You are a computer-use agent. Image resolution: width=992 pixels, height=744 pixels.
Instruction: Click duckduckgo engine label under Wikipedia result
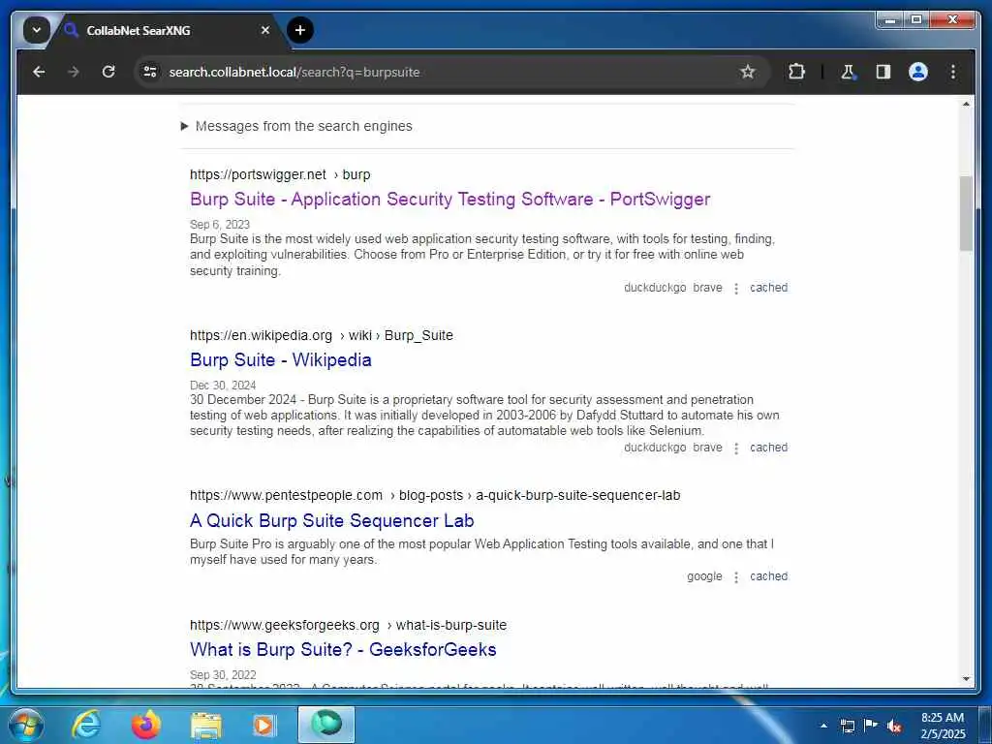tap(655, 448)
